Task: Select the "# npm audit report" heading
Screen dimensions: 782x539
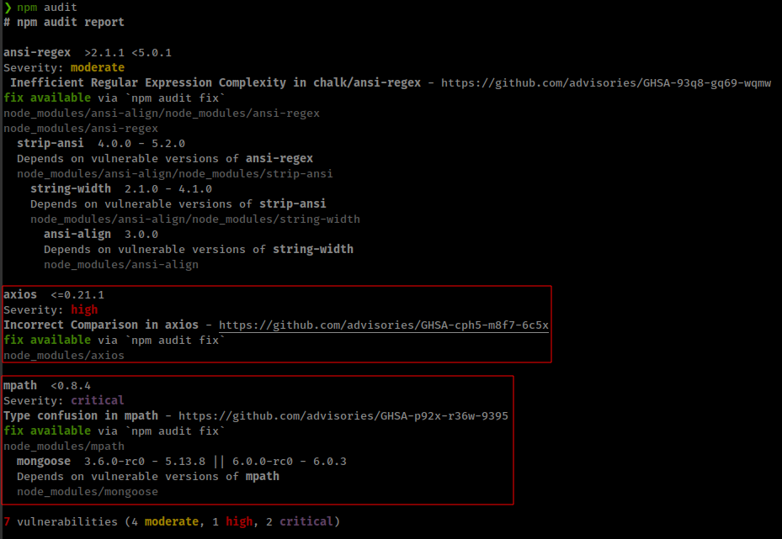Action: 64,22
